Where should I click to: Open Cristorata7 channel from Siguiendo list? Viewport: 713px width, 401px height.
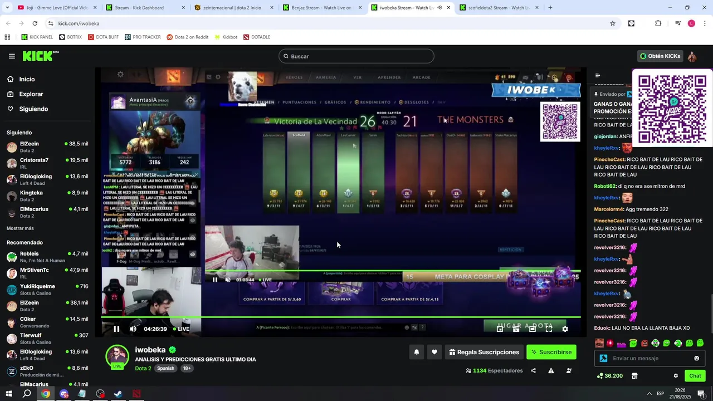[x=47, y=163]
